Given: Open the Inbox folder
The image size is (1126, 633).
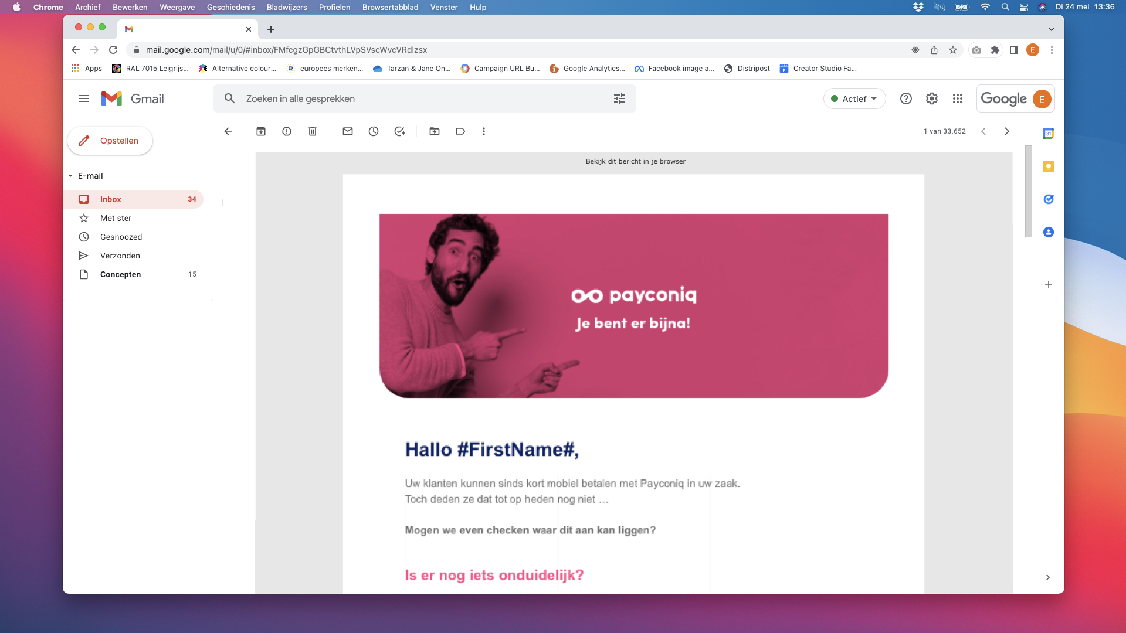Looking at the screenshot, I should pyautogui.click(x=133, y=199).
